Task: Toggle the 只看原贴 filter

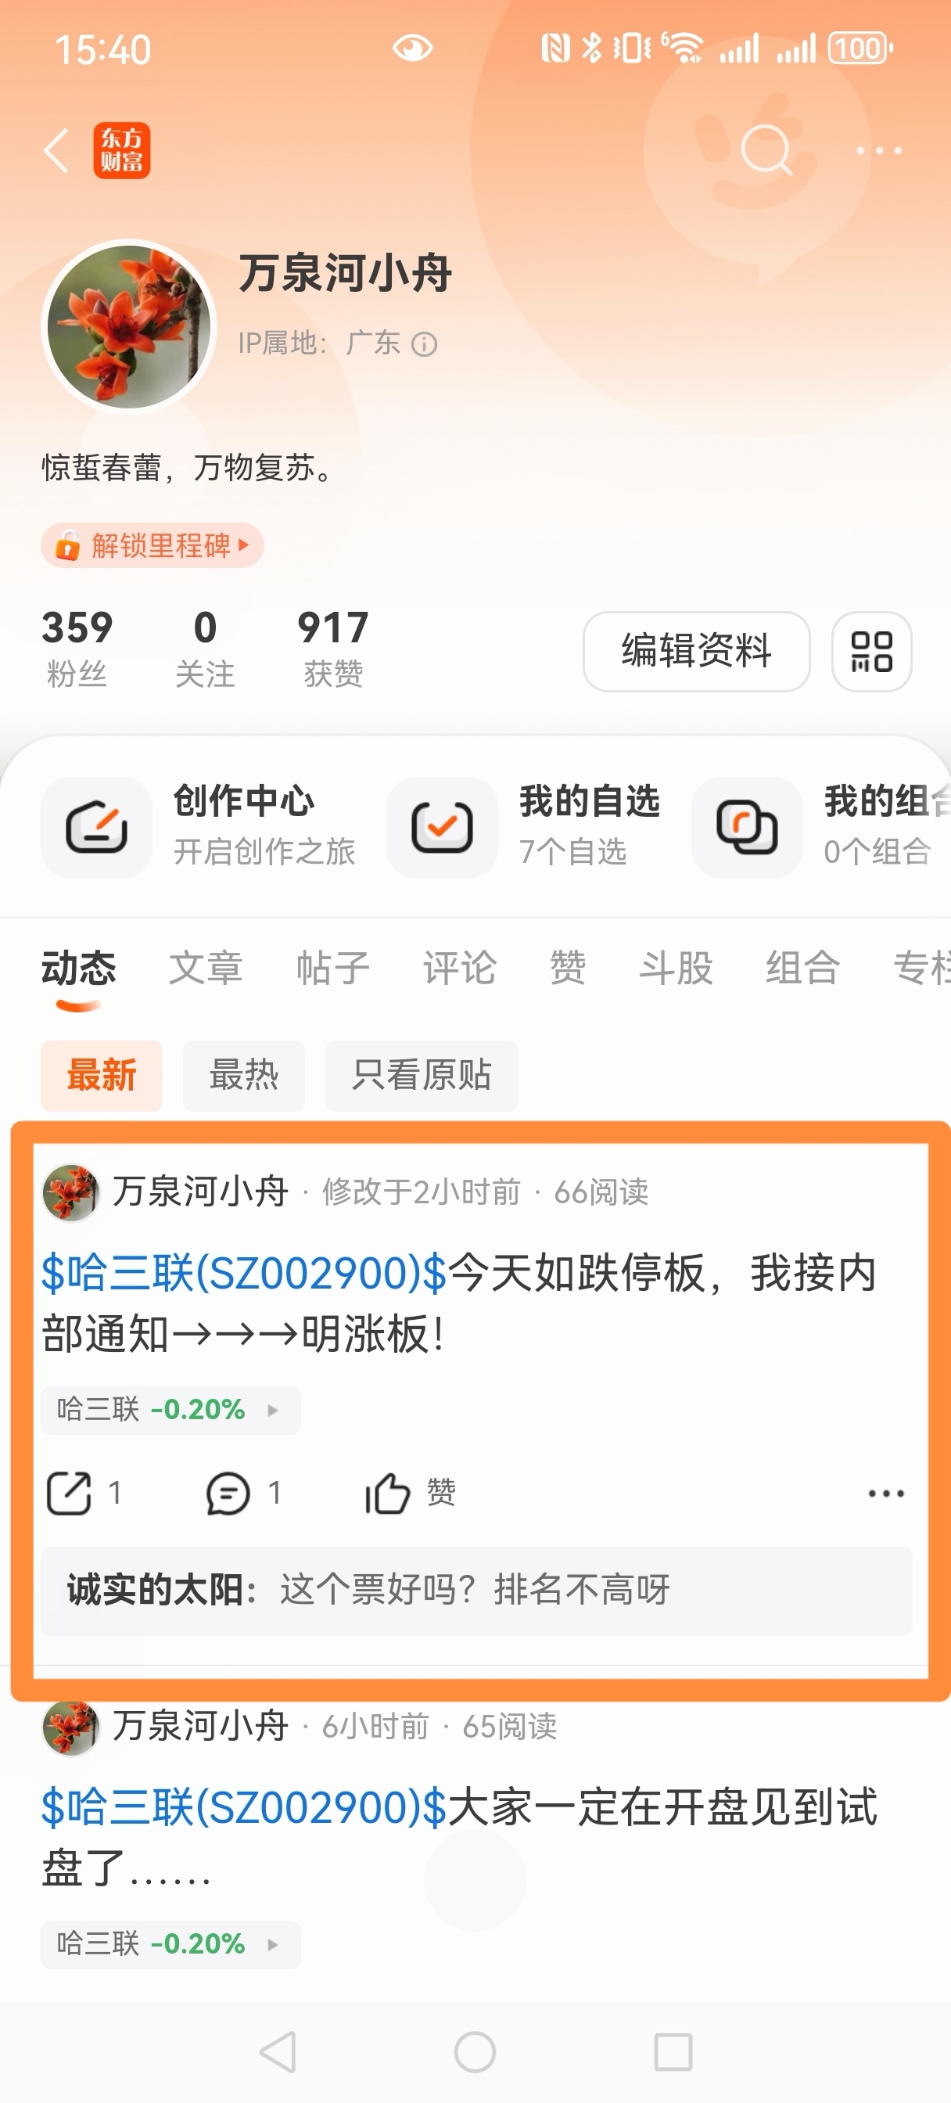Action: (422, 1075)
